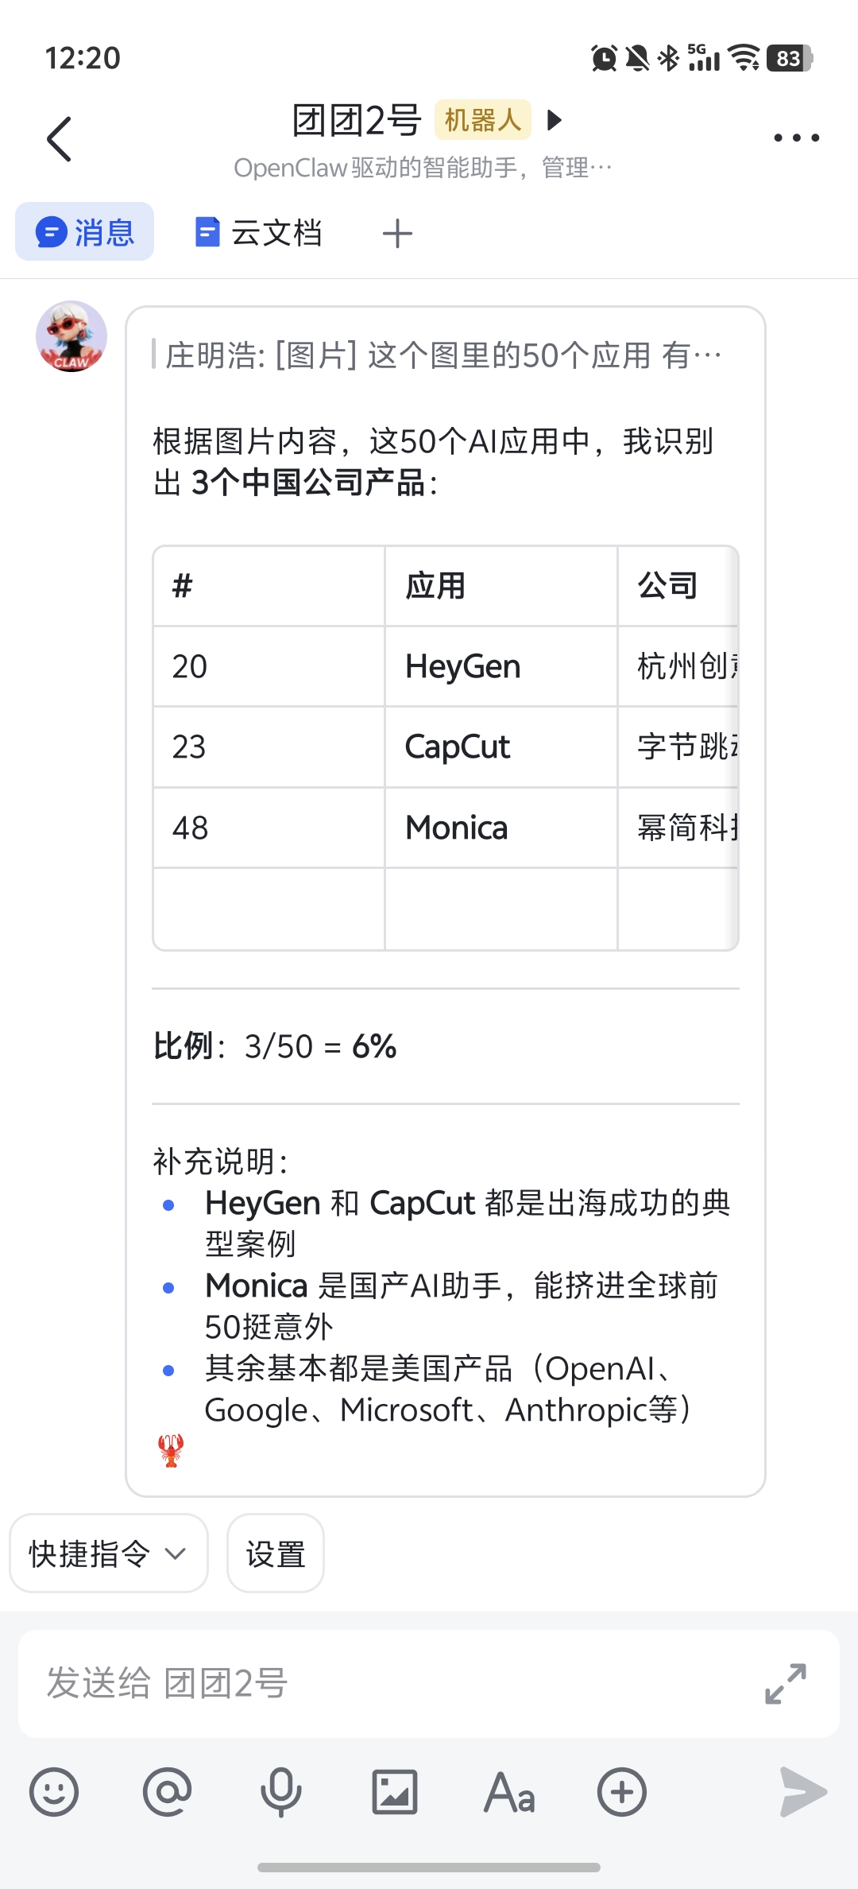Tap the microphone voice input icon
The width and height of the screenshot is (858, 1889).
pos(281,1792)
